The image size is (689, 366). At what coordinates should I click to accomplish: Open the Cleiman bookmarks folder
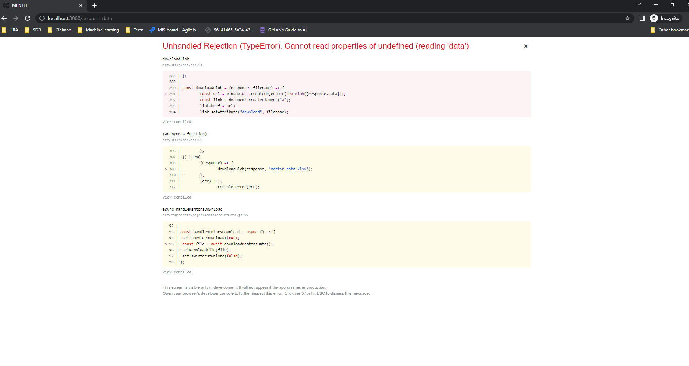coord(60,30)
